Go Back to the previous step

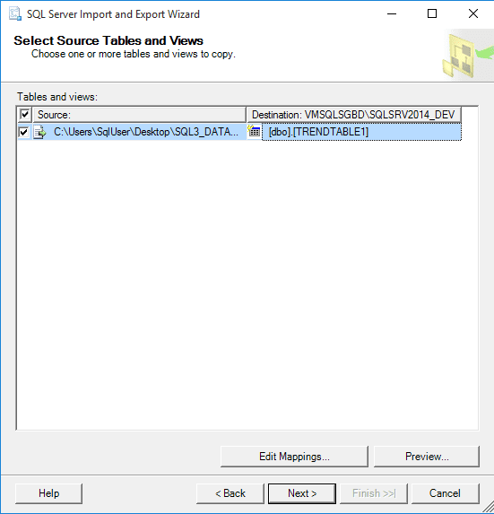click(230, 493)
